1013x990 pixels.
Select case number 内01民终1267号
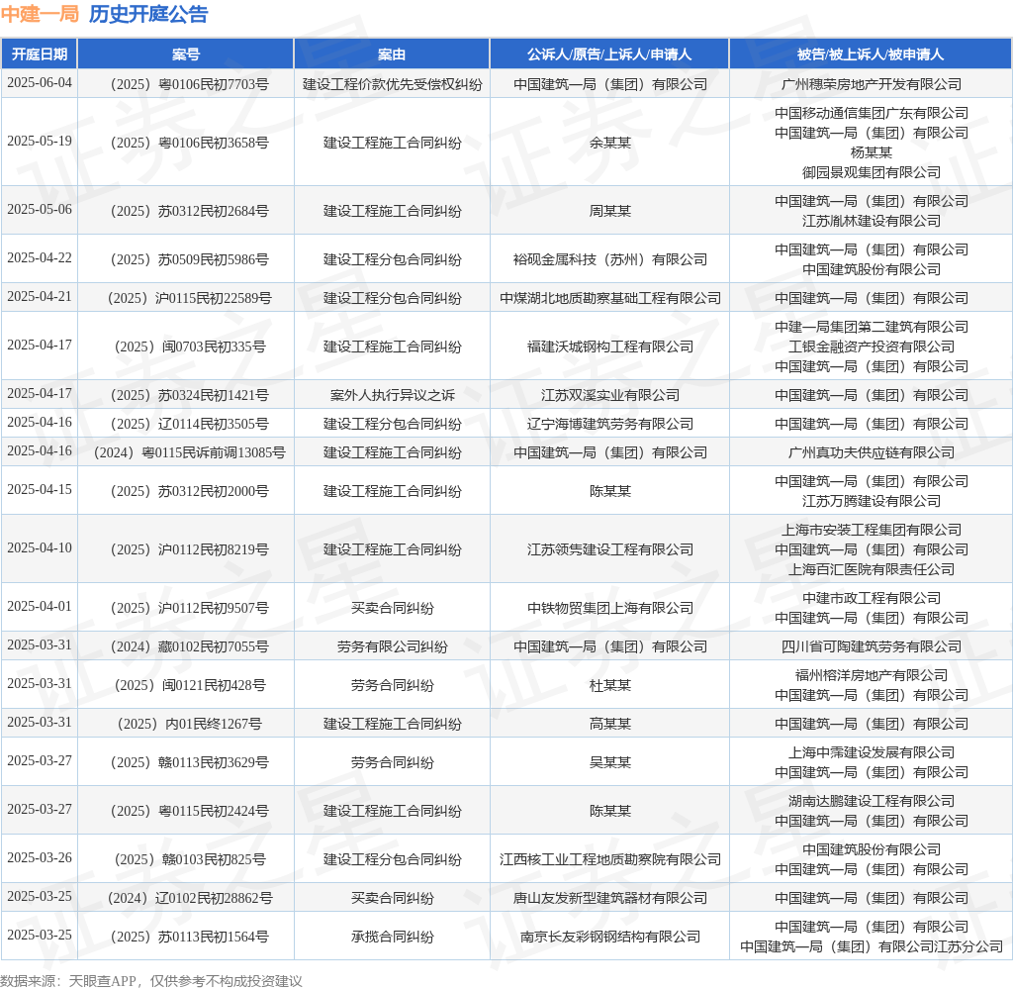click(x=189, y=725)
